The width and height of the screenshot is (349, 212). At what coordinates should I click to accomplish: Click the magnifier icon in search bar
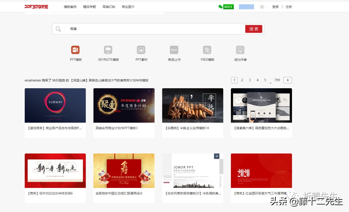point(58,29)
